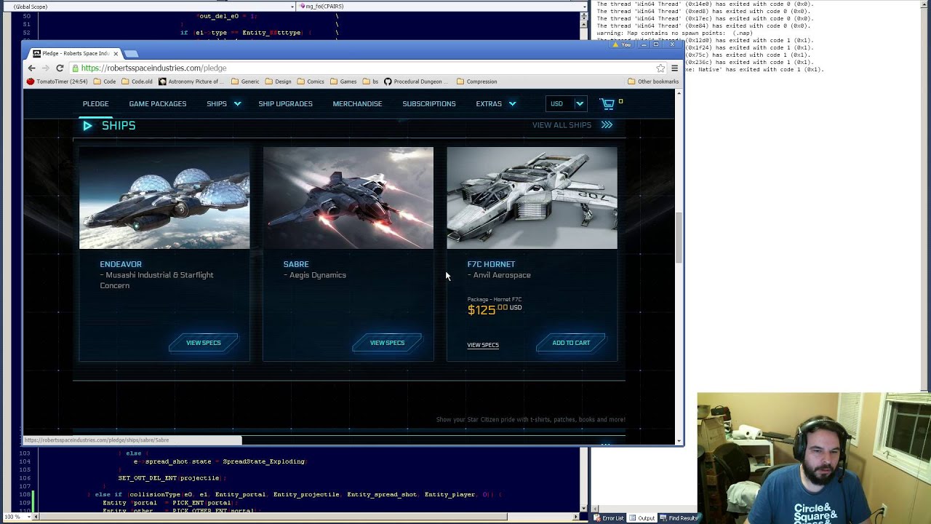
Task: Open Merchandise nav item
Action: pos(357,104)
